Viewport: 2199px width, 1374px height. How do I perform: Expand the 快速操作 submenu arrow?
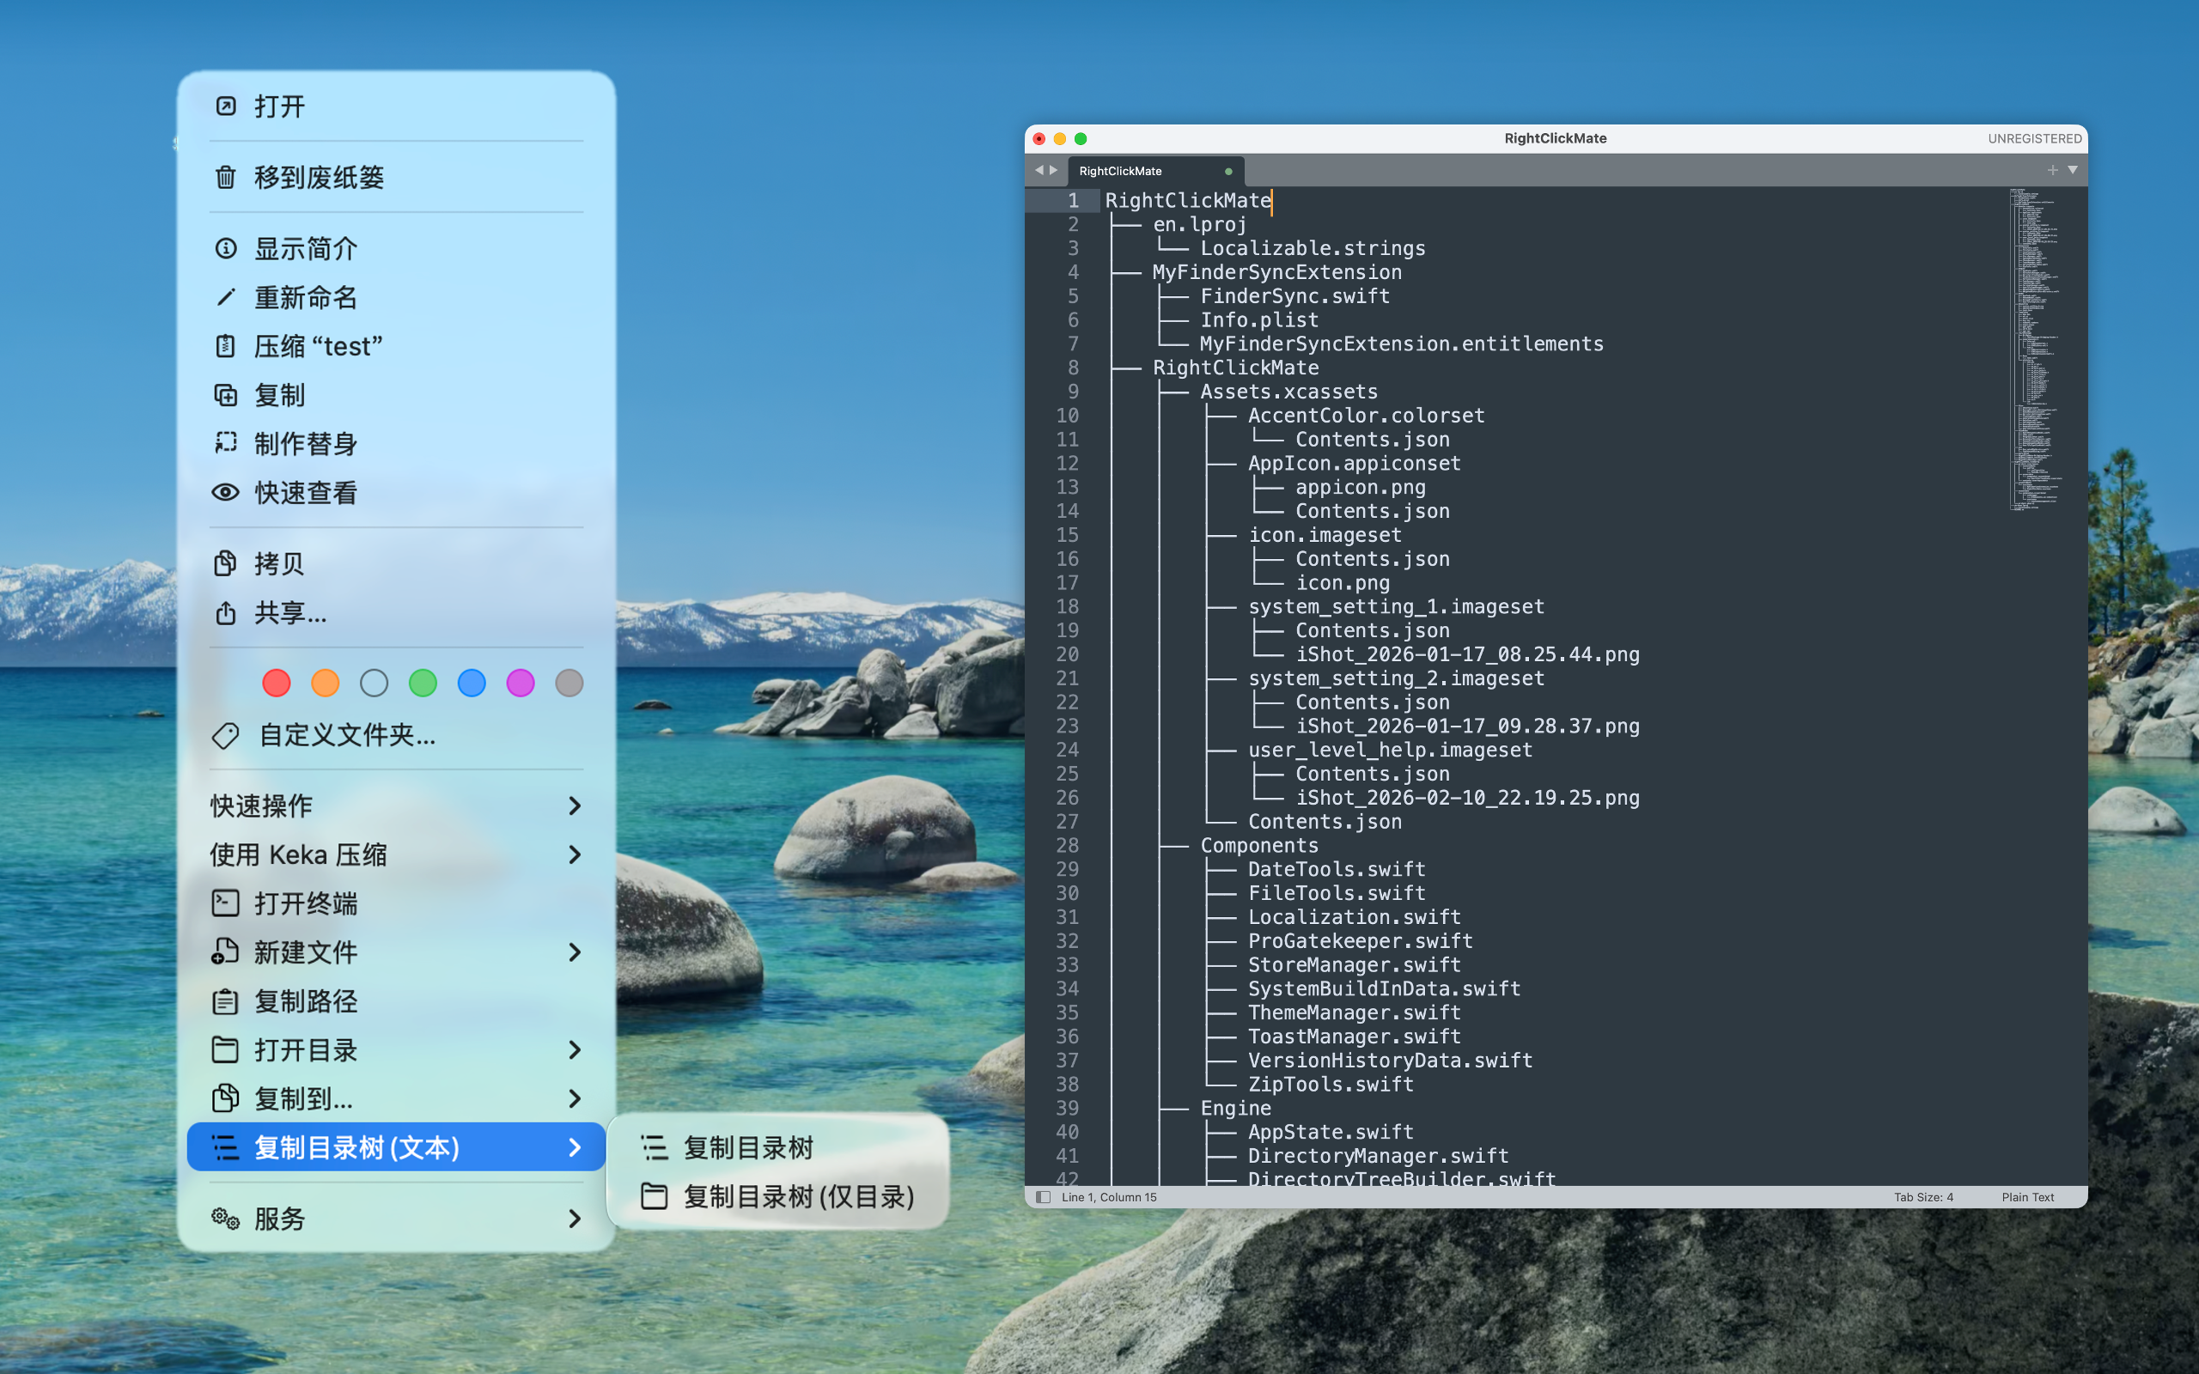click(x=576, y=806)
